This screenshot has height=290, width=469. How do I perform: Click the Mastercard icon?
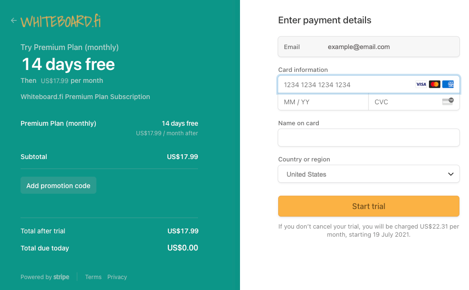434,84
